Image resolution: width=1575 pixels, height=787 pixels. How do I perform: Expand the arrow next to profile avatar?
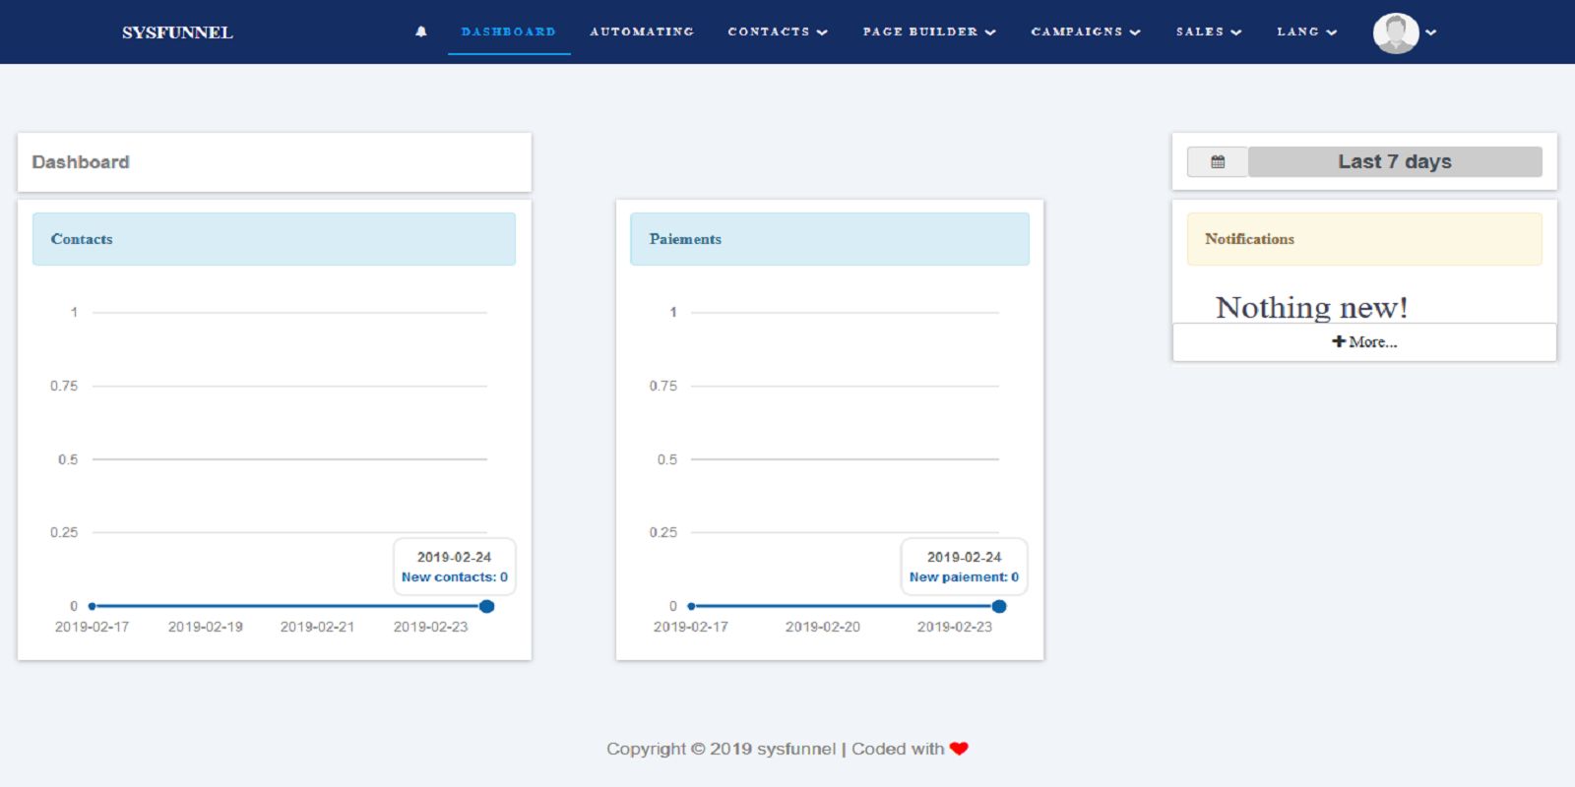(1431, 32)
